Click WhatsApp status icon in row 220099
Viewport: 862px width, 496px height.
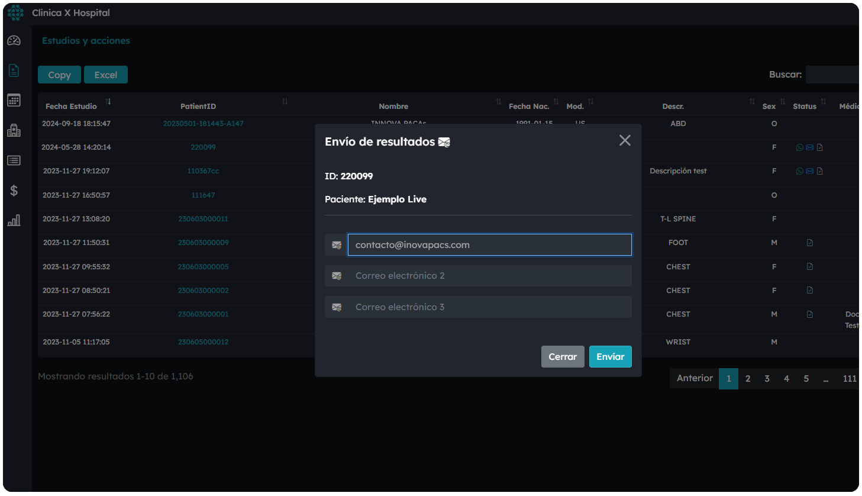[800, 147]
